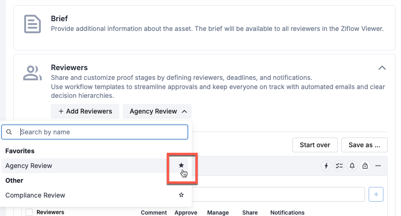Click the blue plus button beside the input
Viewport: 401px width, 216px height.
click(376, 195)
